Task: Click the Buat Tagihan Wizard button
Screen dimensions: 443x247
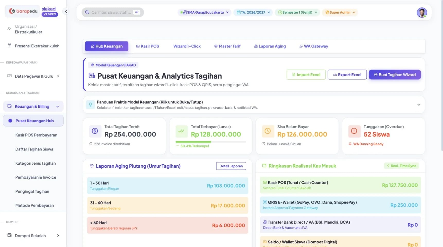Action: [x=395, y=75]
